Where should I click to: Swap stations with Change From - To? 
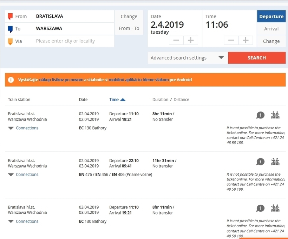[129, 22]
